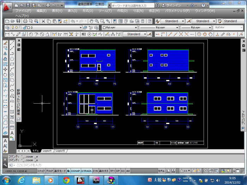This screenshot has height=185, width=247.
Task: Open the 挿入(I) menu
Action: click(x=72, y=11)
